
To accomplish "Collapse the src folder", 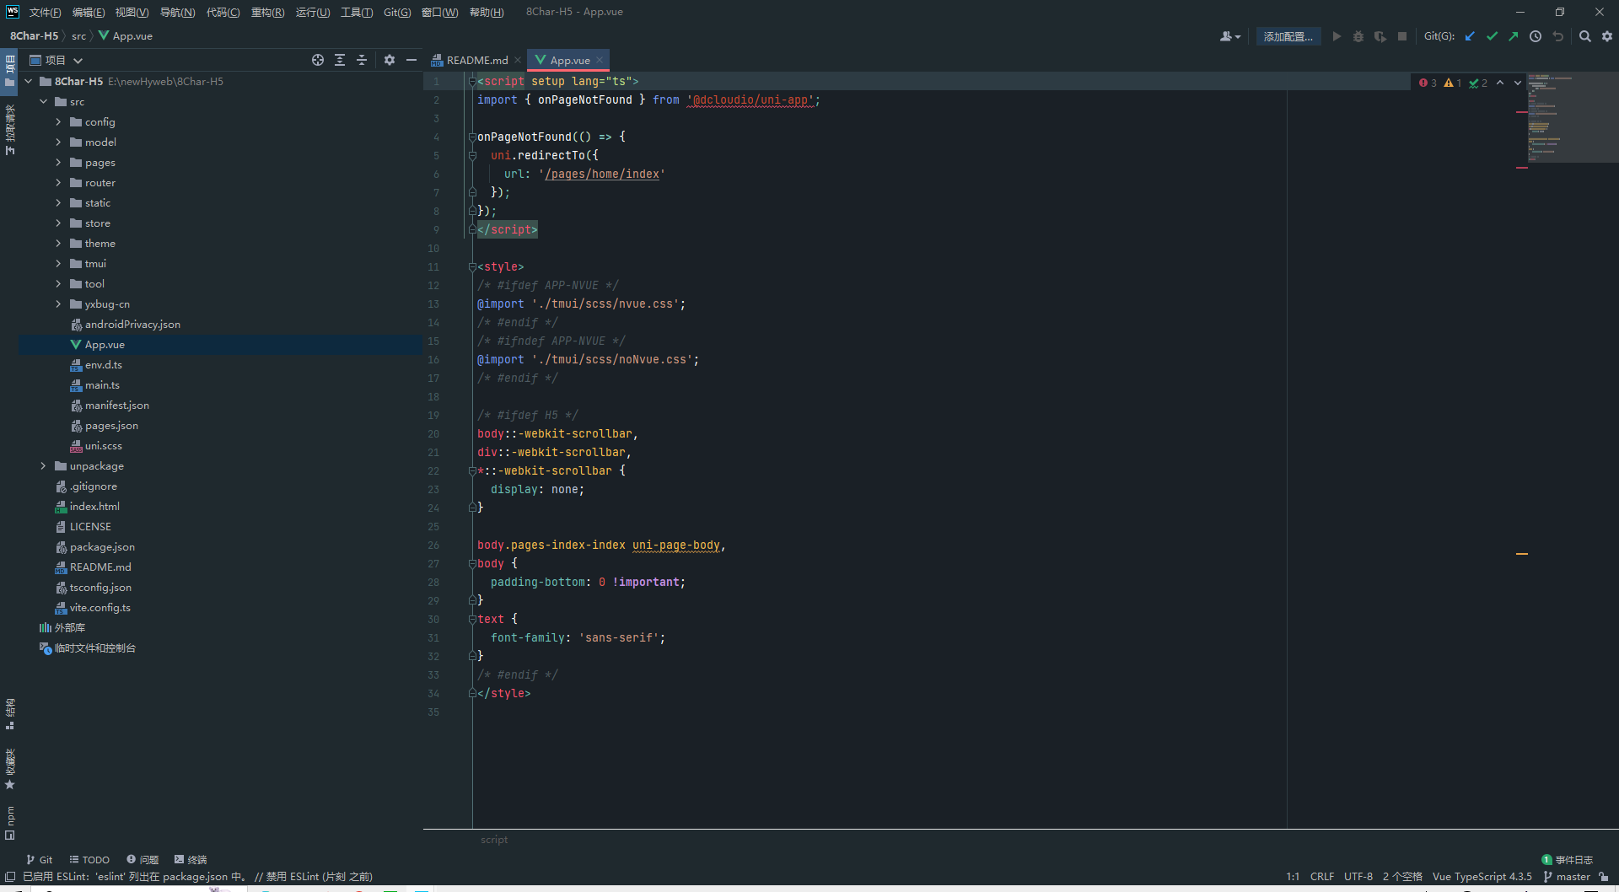I will click(x=44, y=102).
